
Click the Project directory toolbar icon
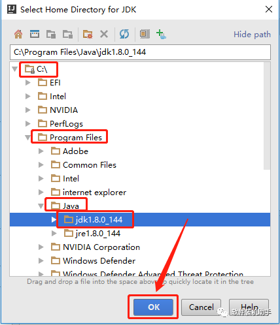click(51, 34)
